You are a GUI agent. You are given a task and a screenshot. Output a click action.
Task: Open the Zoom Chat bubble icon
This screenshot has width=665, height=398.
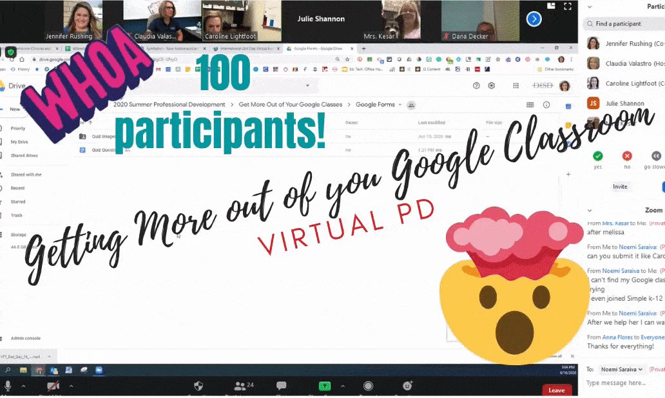281,385
